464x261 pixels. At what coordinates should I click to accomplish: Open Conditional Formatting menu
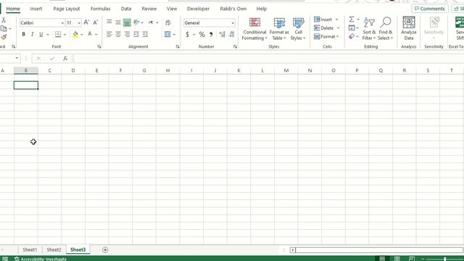click(254, 29)
